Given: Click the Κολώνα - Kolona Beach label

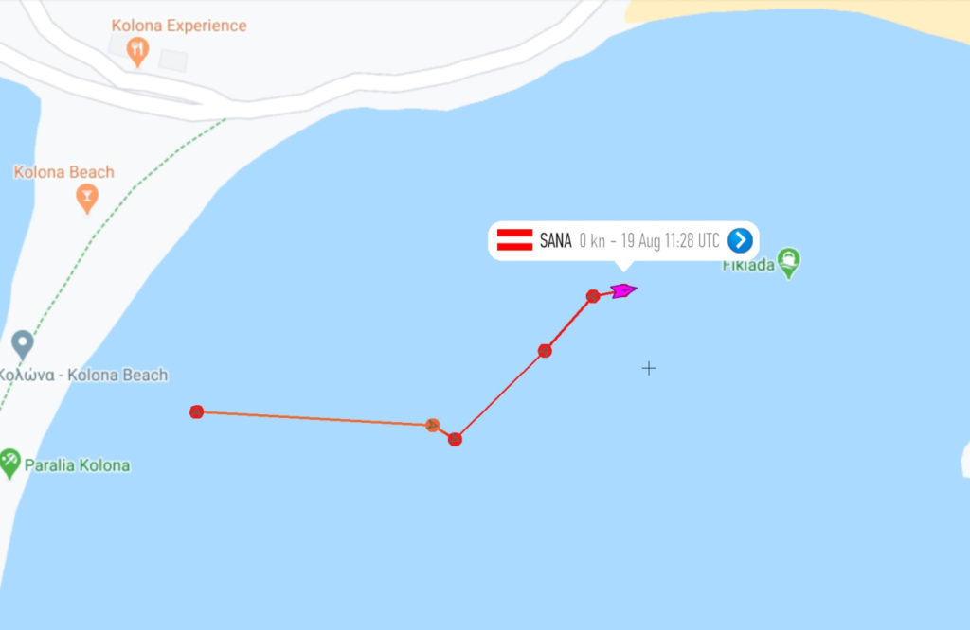Looking at the screenshot, I should pos(83,375).
